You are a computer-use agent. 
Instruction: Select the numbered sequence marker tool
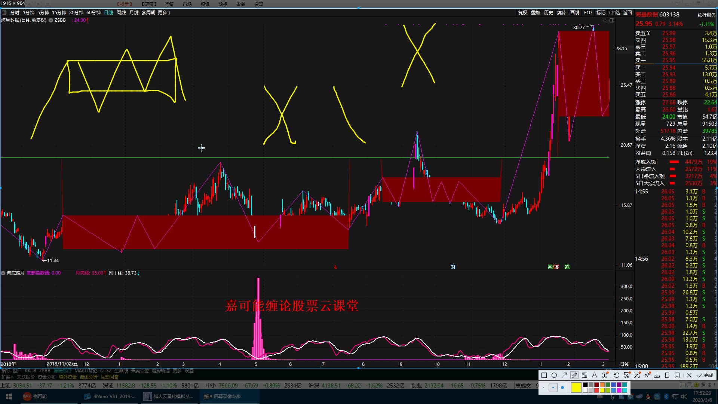point(605,375)
